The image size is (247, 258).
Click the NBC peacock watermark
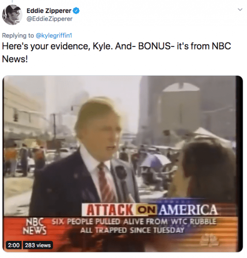tap(210, 242)
